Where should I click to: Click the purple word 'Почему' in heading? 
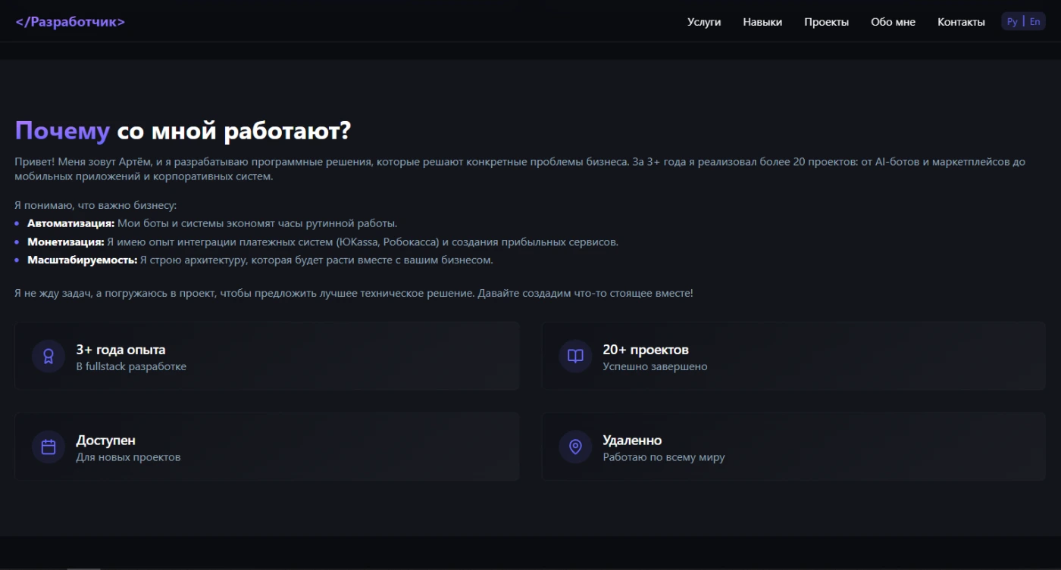62,131
